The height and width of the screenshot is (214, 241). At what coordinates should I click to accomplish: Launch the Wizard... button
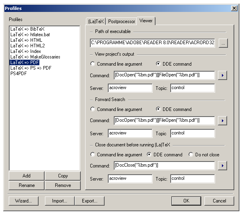(x=24, y=201)
